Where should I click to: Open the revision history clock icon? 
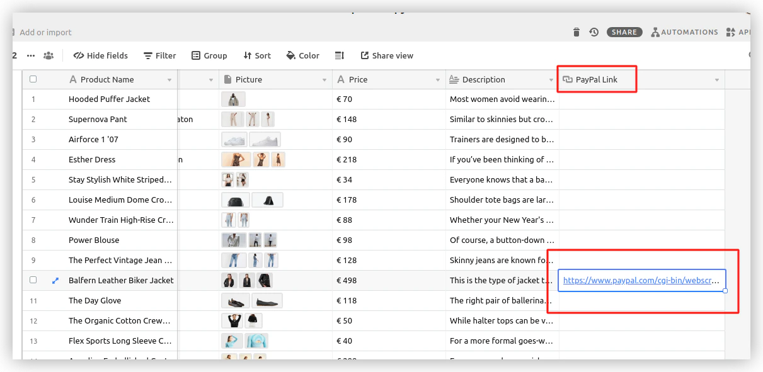click(594, 32)
